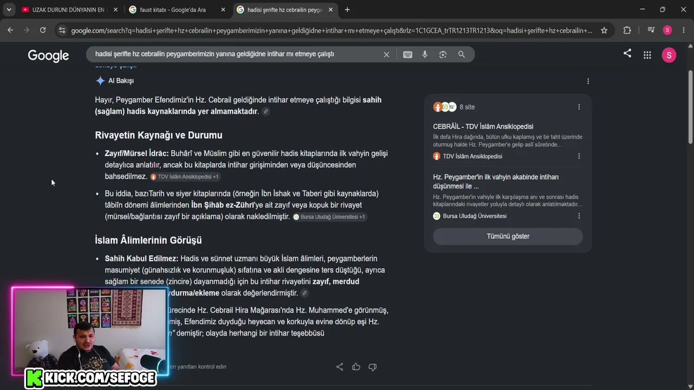Share this search results page
The height and width of the screenshot is (390, 694).
pyautogui.click(x=627, y=54)
